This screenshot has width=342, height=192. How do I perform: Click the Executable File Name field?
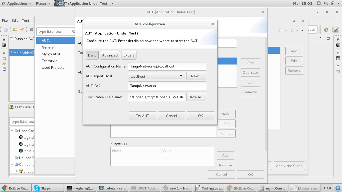[x=156, y=97]
